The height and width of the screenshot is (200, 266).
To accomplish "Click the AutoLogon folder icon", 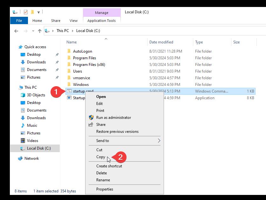I will pyautogui.click(x=69, y=51).
